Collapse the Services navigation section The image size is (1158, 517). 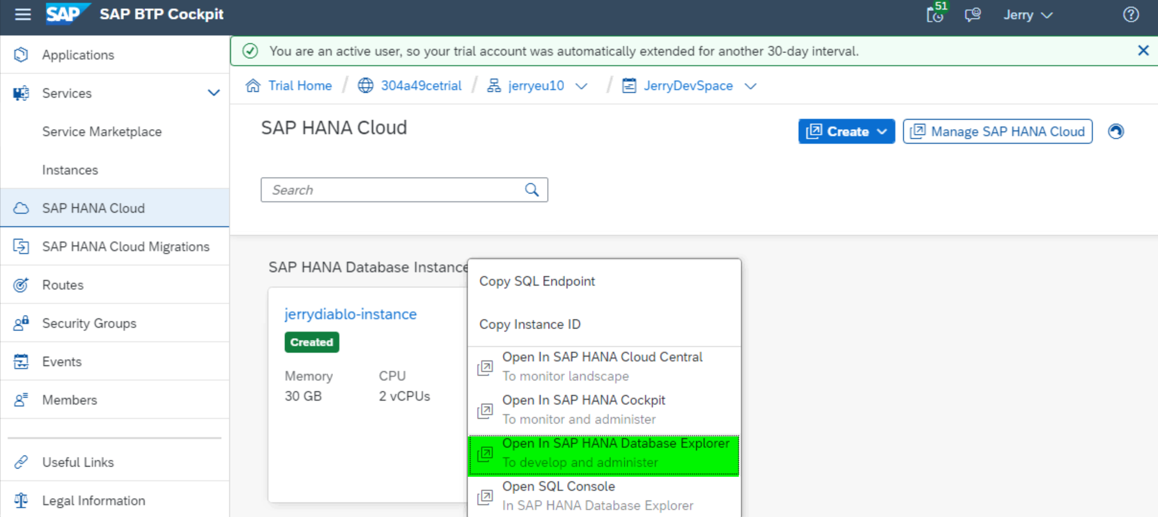[213, 93]
